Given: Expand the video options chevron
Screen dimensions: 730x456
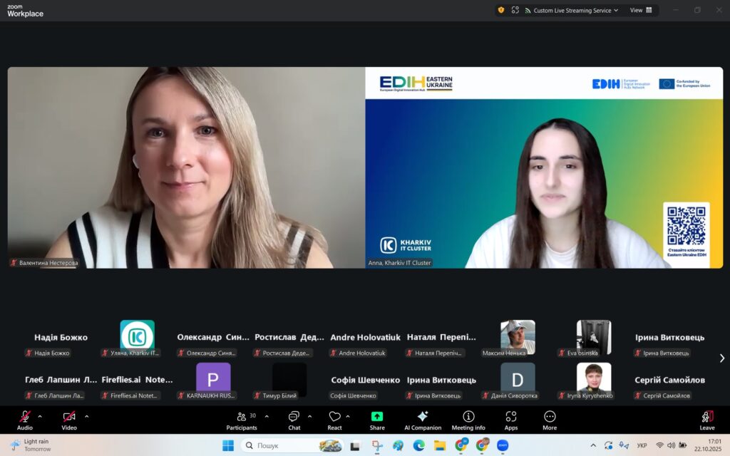Looking at the screenshot, I should tap(87, 416).
